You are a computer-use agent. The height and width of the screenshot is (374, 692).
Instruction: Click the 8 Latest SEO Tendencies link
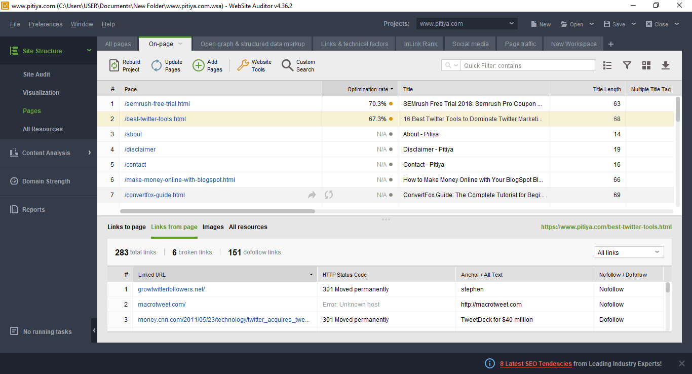click(536, 364)
